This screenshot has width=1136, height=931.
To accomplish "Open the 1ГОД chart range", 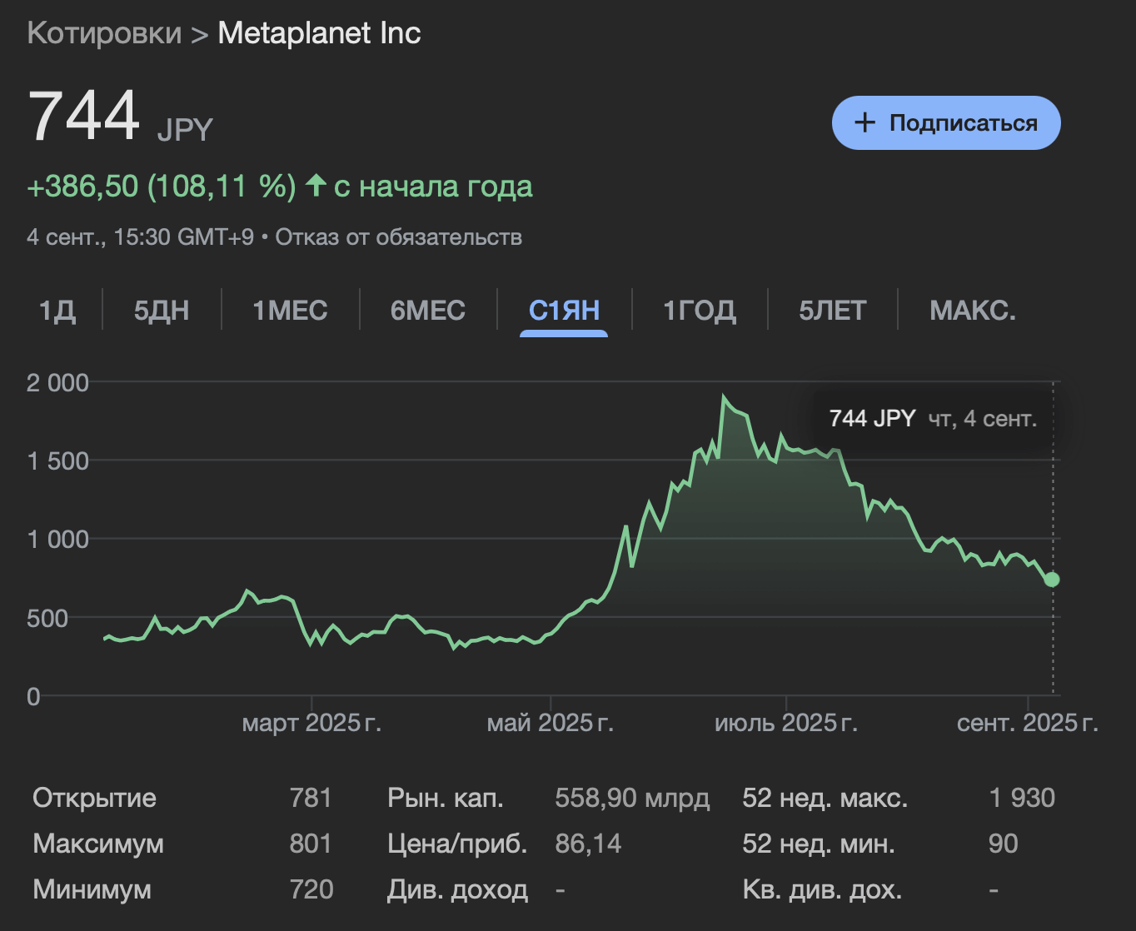I will coord(700,311).
